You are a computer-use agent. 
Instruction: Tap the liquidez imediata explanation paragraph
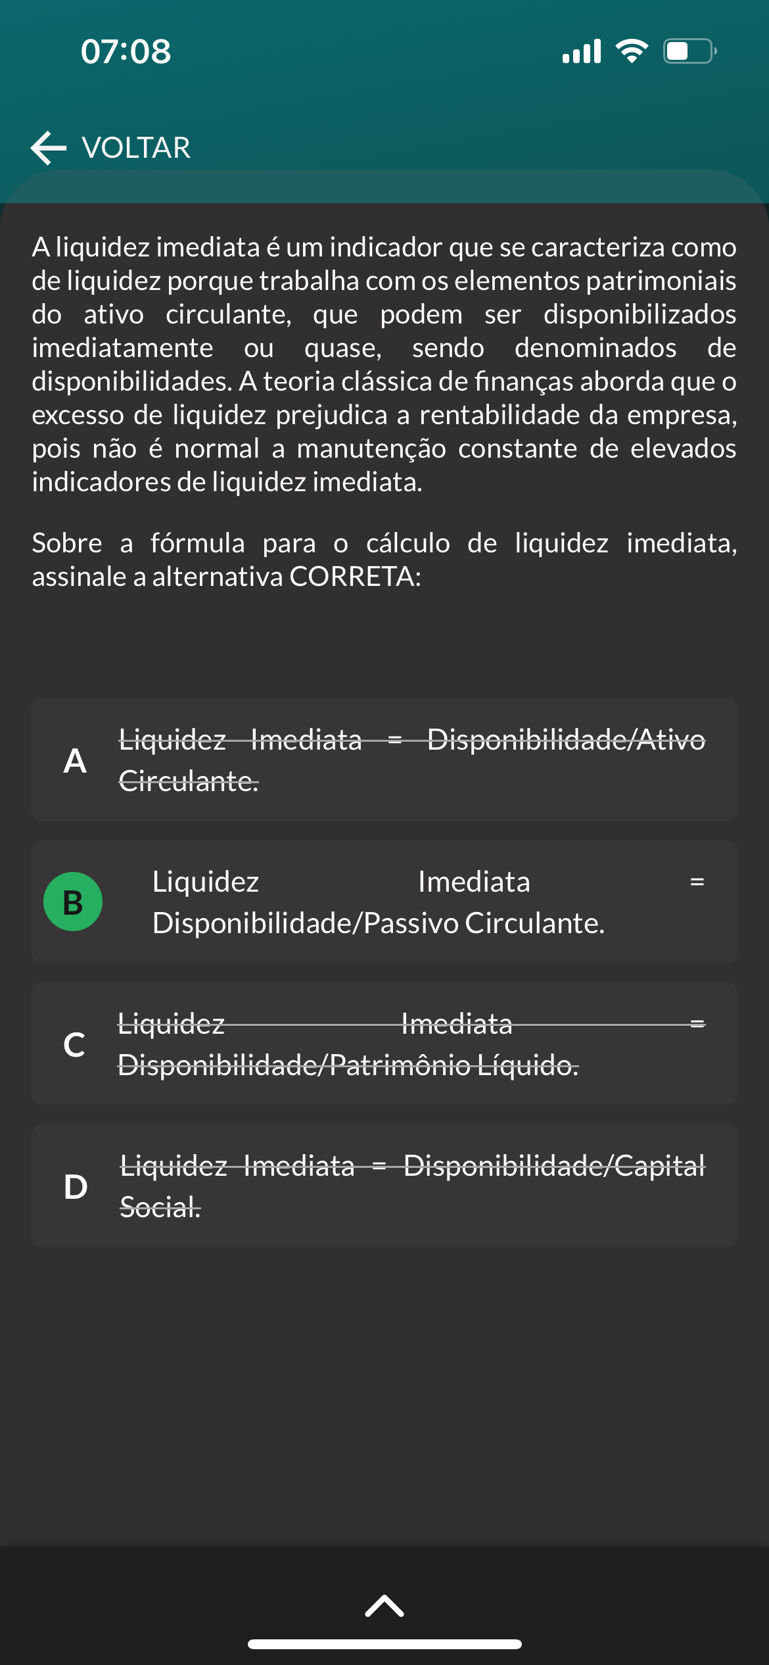[x=384, y=364]
